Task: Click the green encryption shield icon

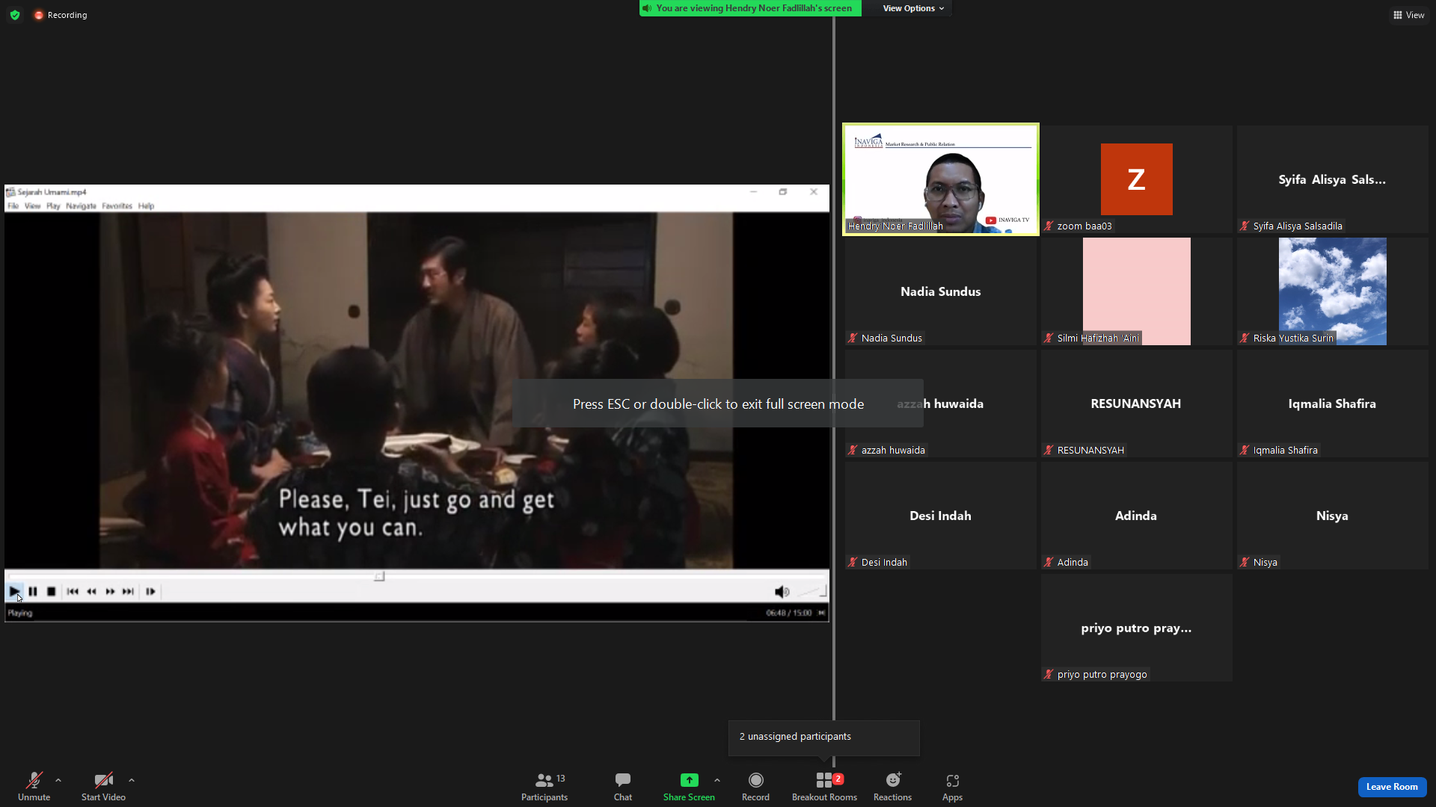Action: coord(15,15)
